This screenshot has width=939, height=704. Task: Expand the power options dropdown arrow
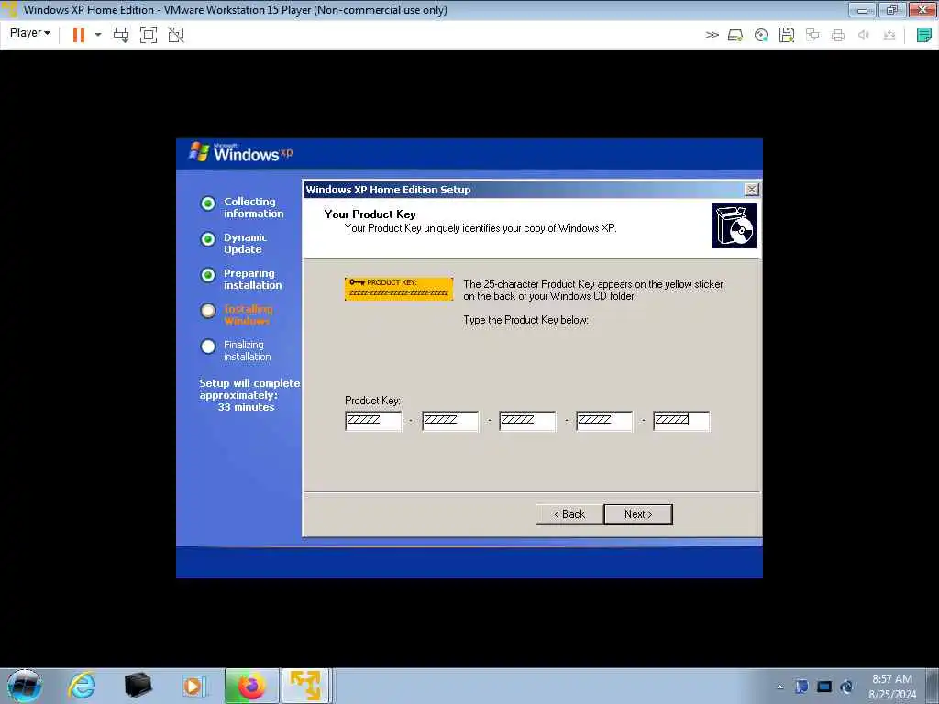[98, 35]
